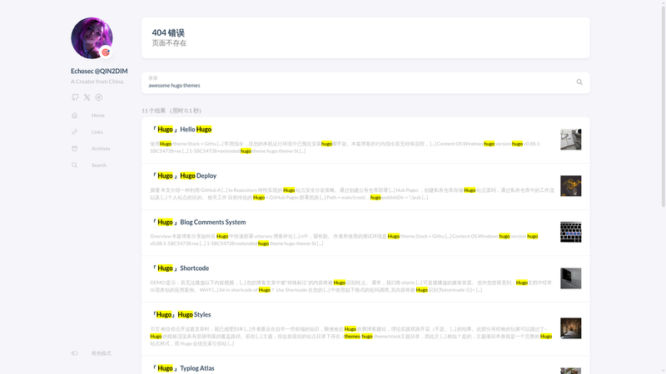Click the Hugo Styles result excerpt text
The image size is (666, 374).
point(351,336)
